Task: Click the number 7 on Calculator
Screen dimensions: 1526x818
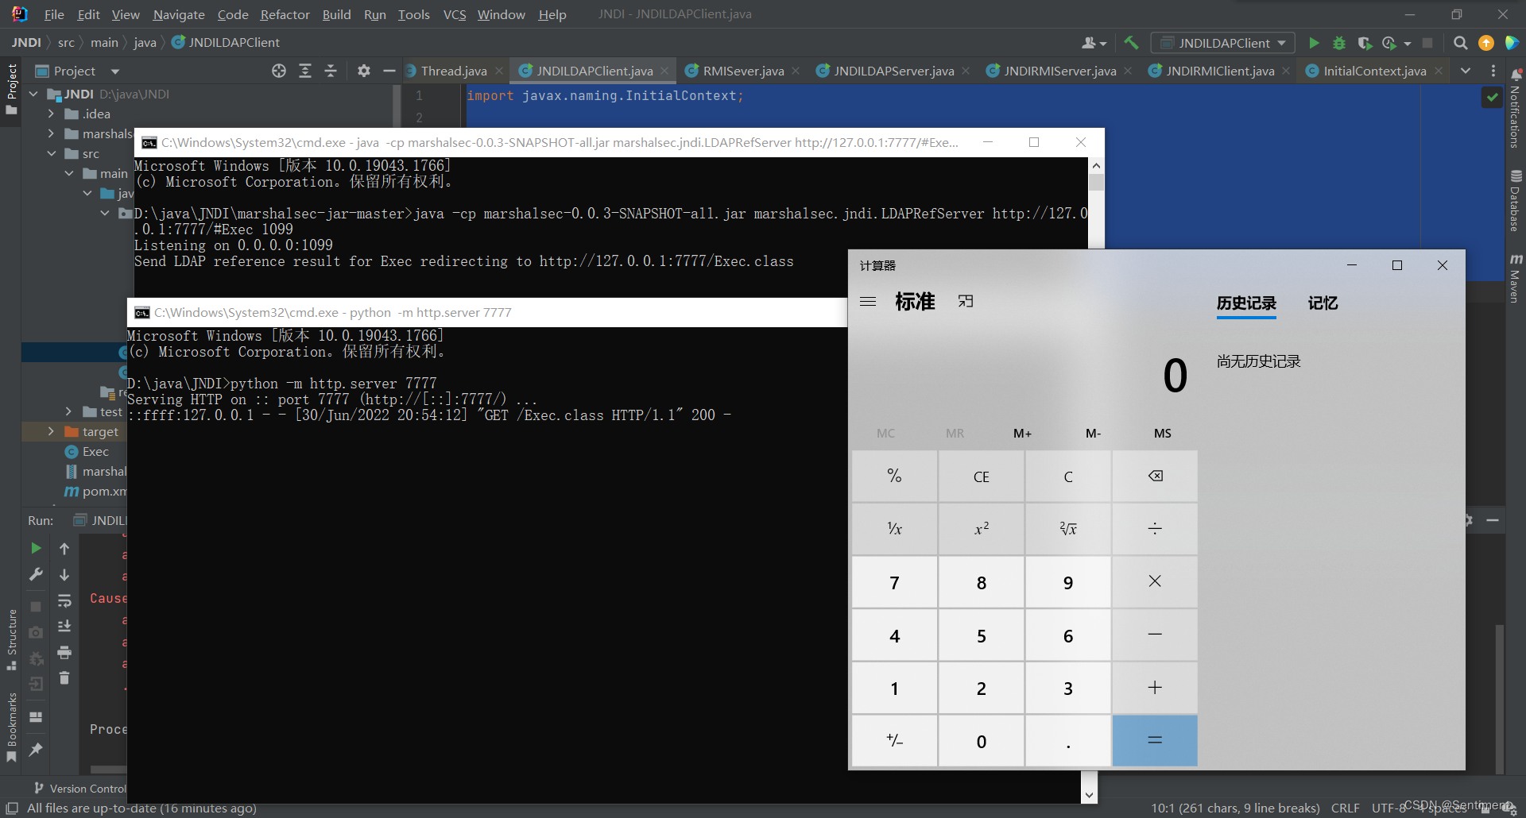Action: 894,582
